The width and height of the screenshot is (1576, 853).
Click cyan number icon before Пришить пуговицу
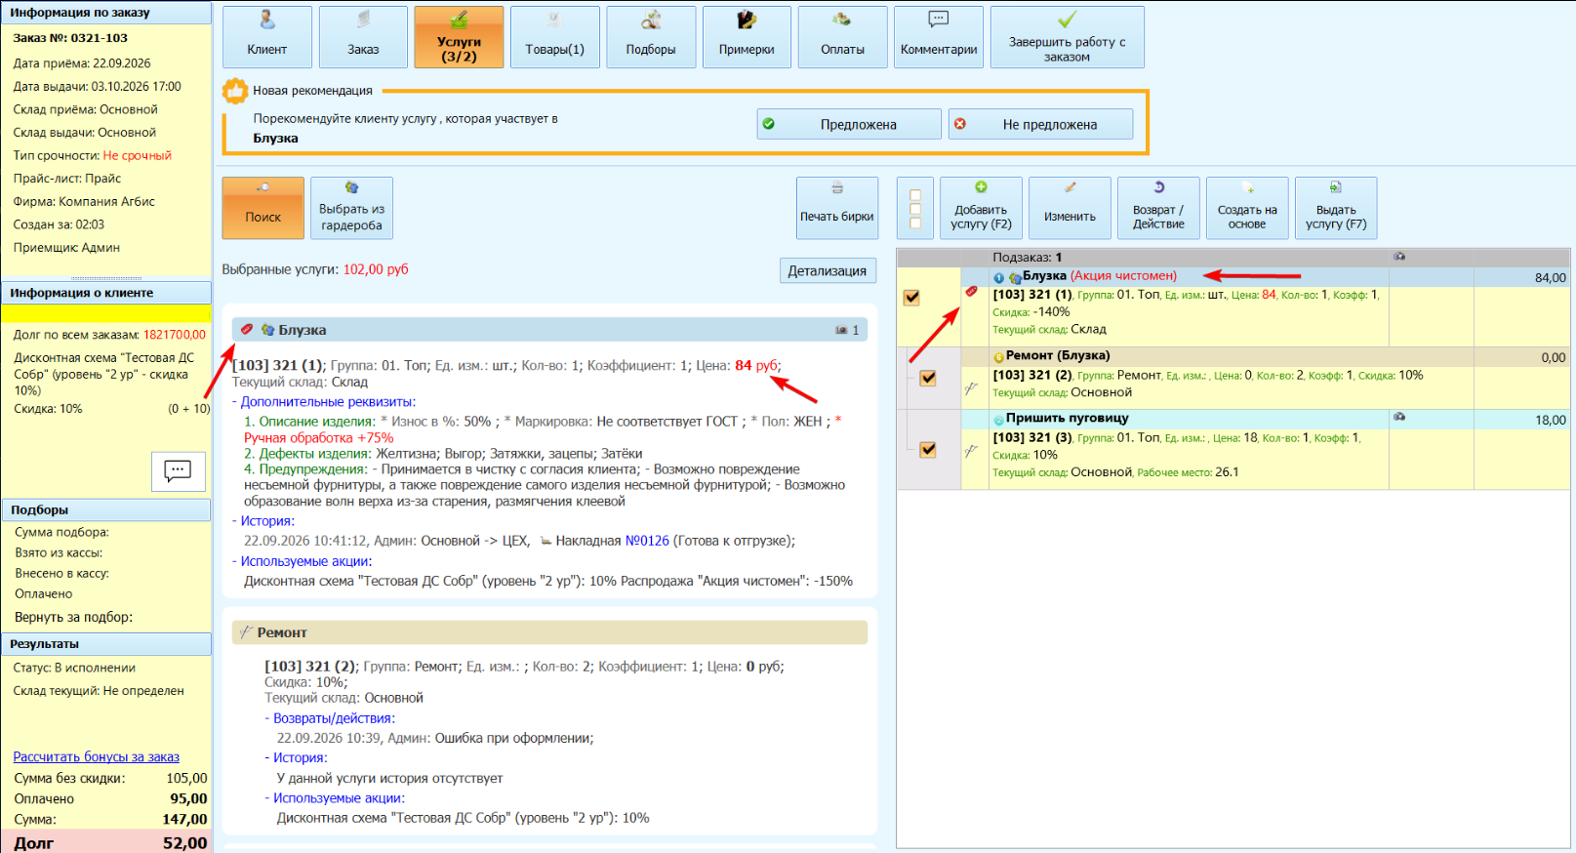tap(998, 420)
